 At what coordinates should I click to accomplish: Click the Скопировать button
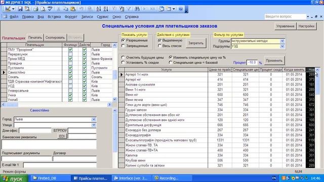click(x=55, y=37)
